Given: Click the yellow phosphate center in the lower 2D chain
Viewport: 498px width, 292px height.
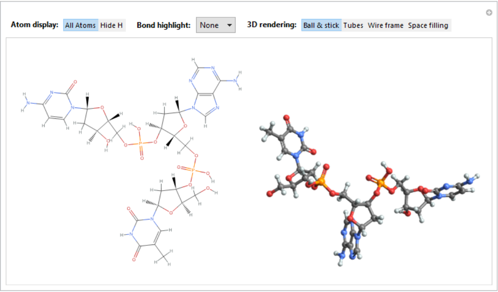Looking at the screenshot, I should tap(193, 171).
